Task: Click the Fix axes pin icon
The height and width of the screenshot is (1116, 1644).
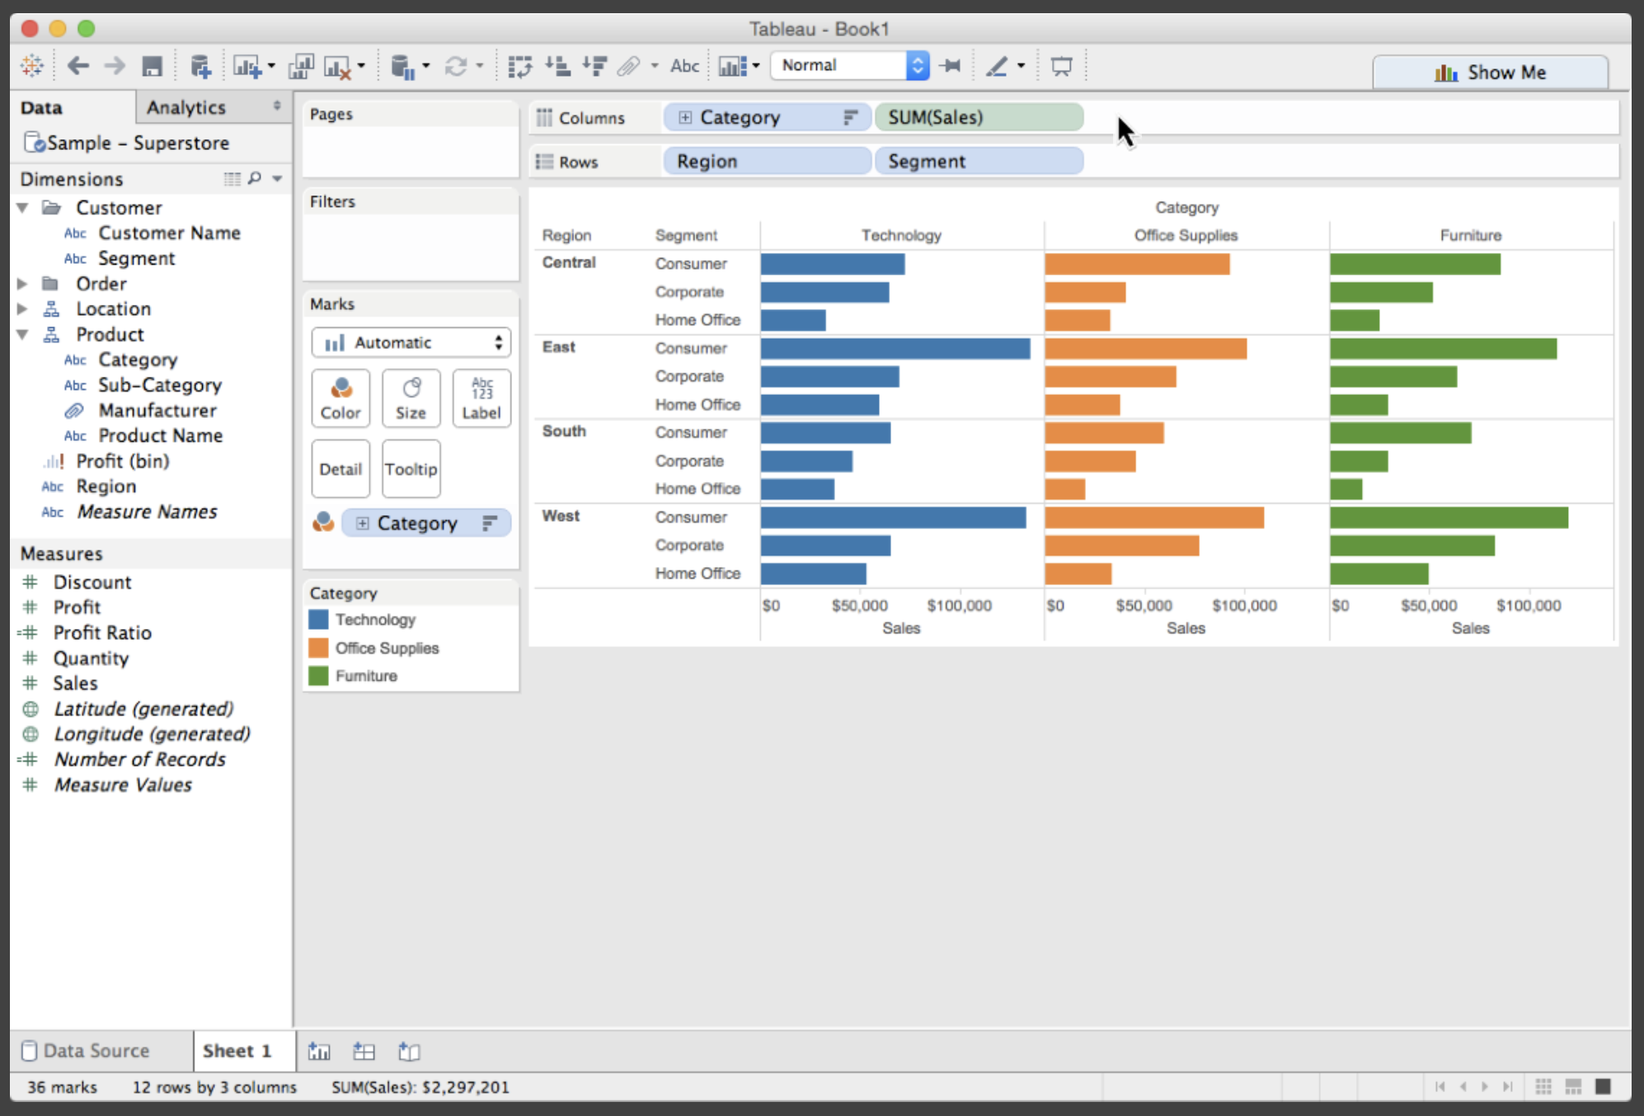Action: 951,66
